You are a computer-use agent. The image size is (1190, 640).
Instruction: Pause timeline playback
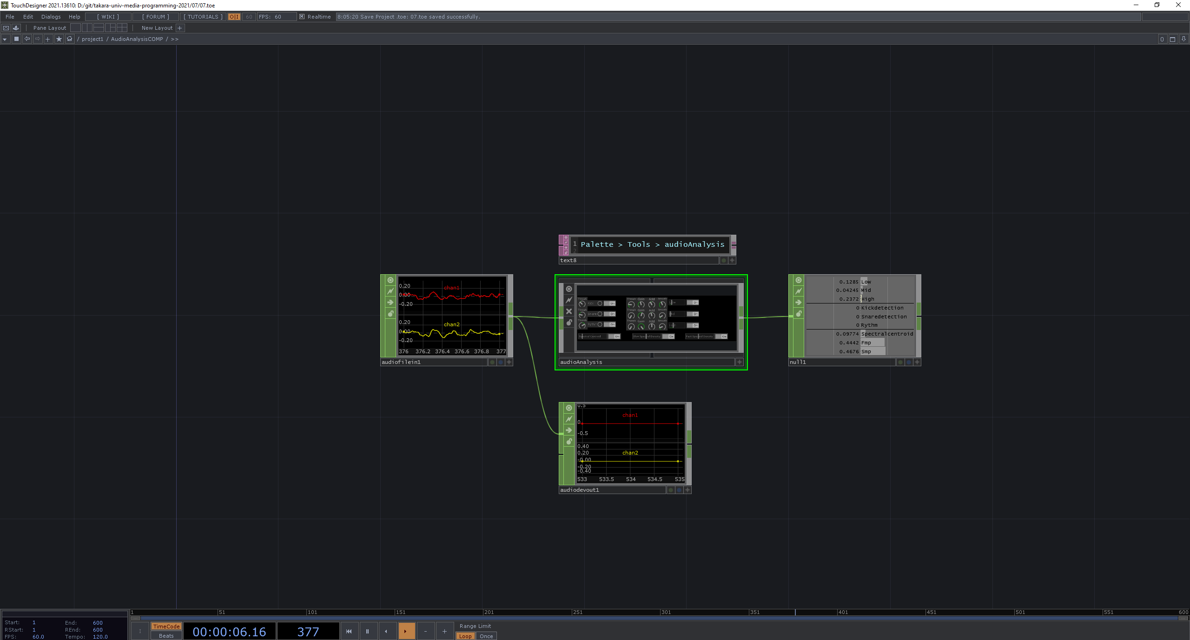(x=367, y=631)
